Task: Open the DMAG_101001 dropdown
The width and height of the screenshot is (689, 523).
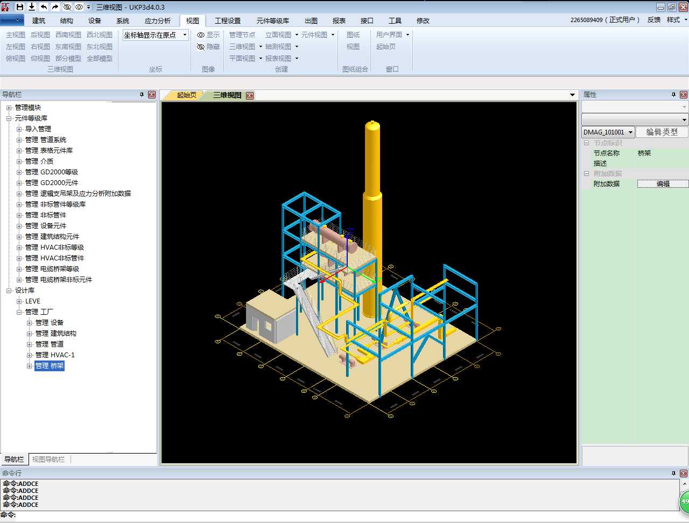Action: pos(608,132)
